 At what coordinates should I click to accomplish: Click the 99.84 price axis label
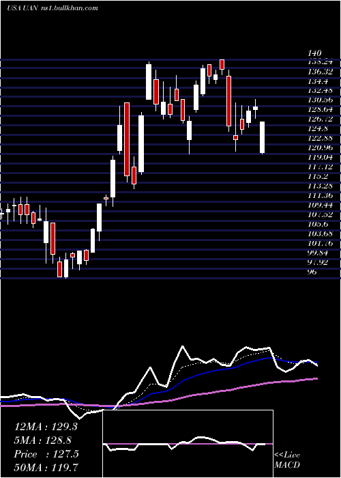(318, 253)
